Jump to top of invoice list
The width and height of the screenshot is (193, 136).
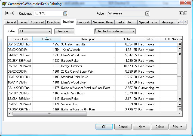[x=179, y=44]
